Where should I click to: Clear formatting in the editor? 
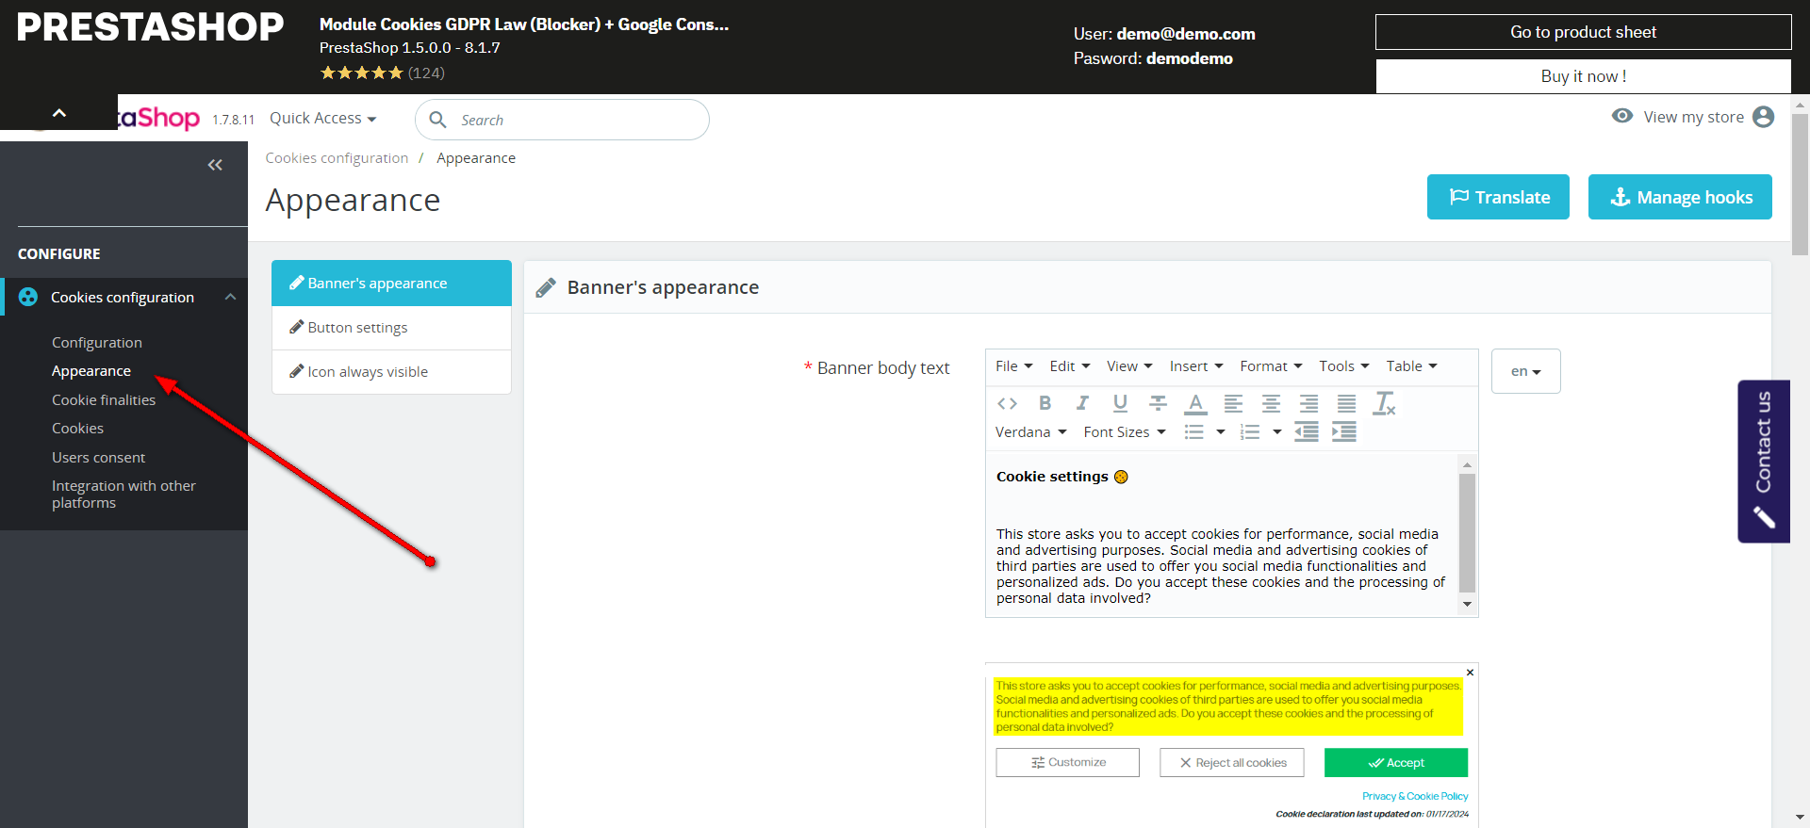pyautogui.click(x=1385, y=403)
